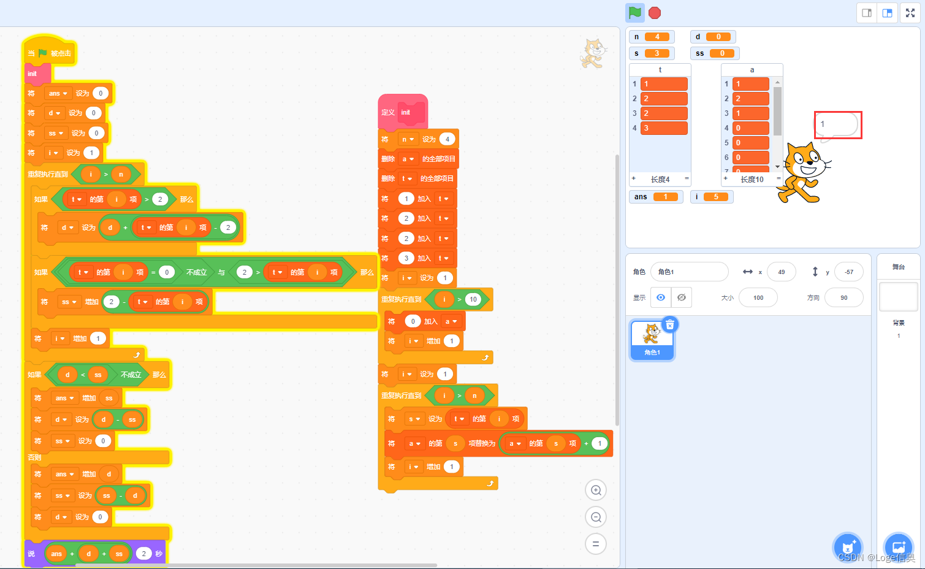
Task: Click the n variable monitor on stage
Action: click(652, 37)
